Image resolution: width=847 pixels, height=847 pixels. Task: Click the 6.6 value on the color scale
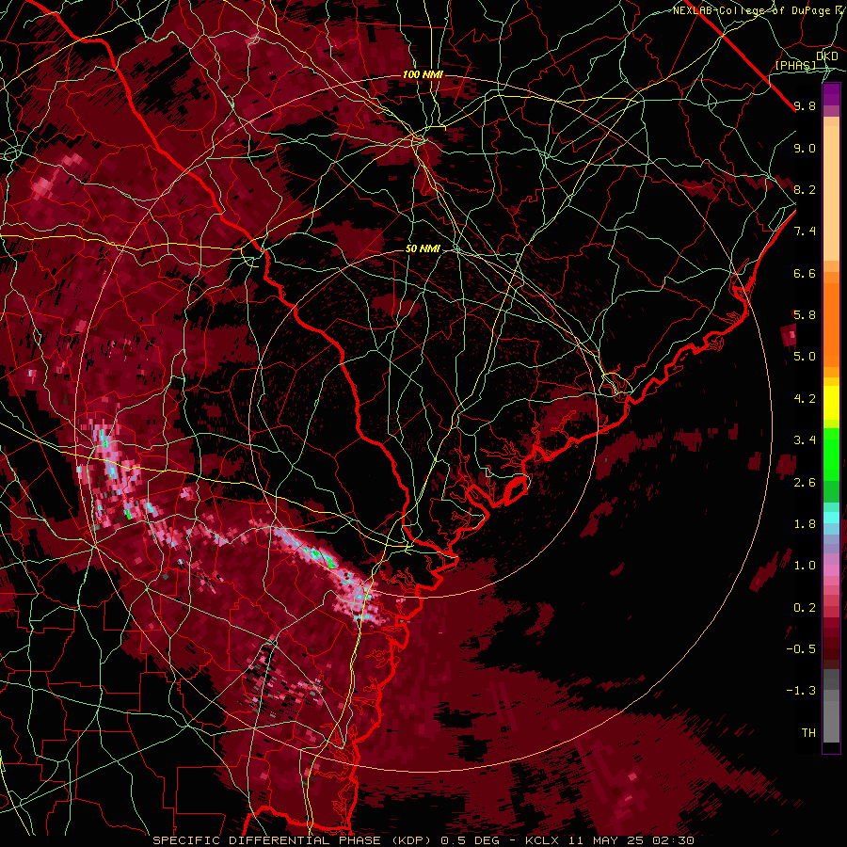pos(805,273)
